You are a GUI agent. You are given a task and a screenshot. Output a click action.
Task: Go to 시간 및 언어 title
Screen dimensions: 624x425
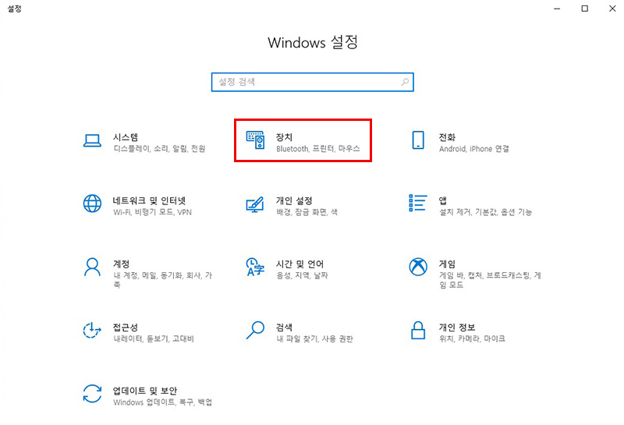[300, 264]
